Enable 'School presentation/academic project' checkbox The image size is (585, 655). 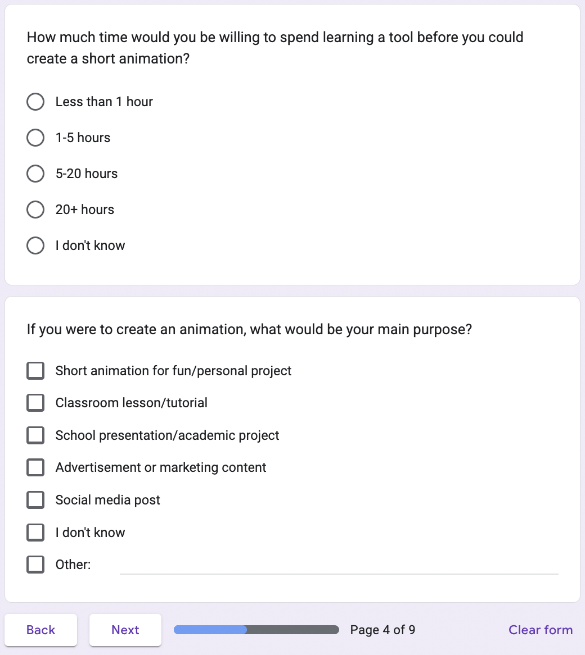(x=35, y=435)
